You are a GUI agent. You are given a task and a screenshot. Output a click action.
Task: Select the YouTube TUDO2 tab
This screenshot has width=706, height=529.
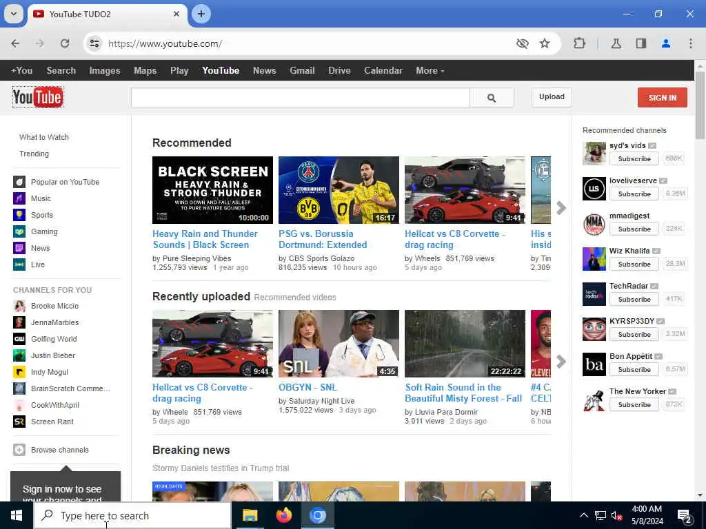click(x=107, y=14)
